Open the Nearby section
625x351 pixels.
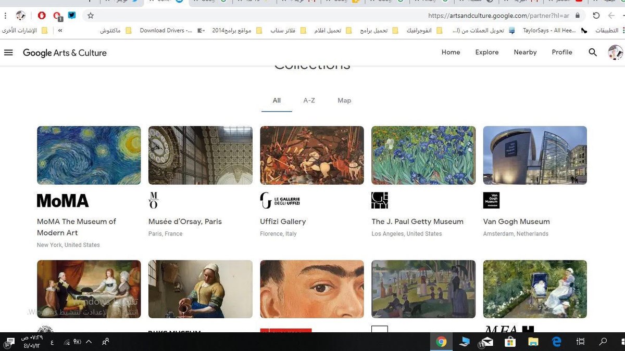[525, 52]
